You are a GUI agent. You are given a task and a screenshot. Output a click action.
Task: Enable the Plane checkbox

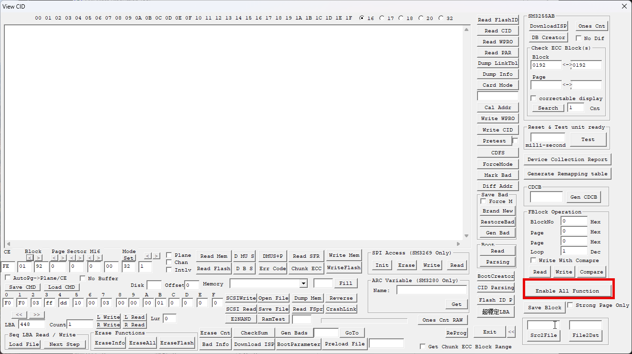click(169, 255)
